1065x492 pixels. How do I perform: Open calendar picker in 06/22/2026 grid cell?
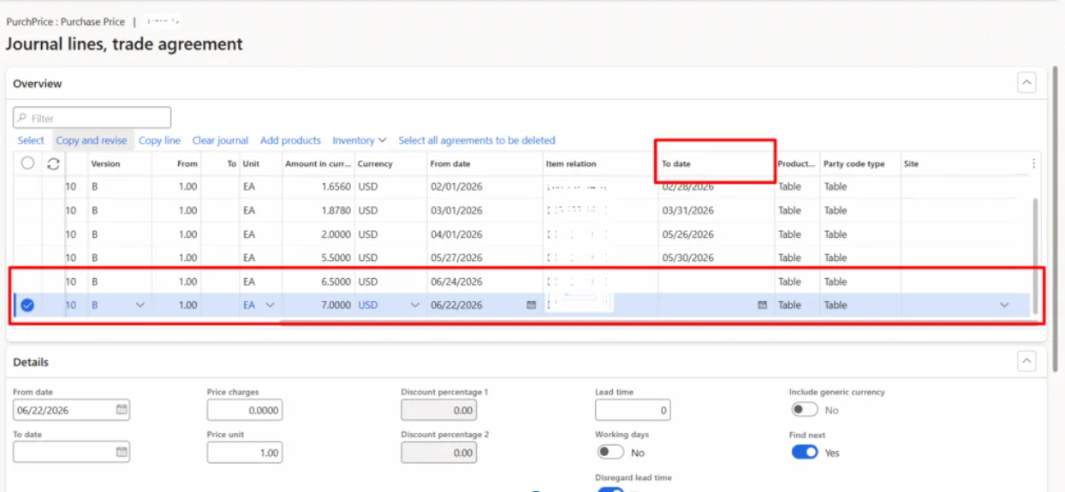point(531,305)
